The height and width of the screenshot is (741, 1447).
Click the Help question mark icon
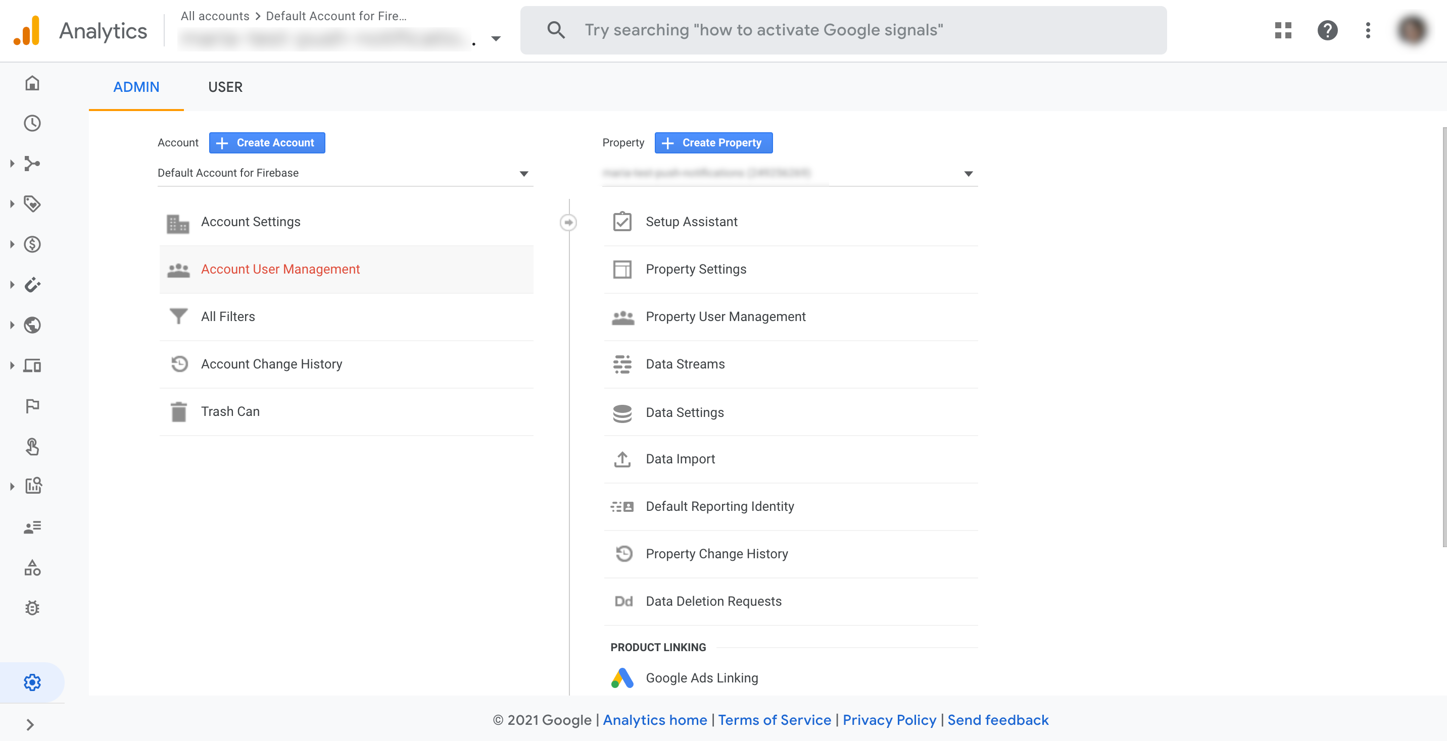click(1327, 30)
